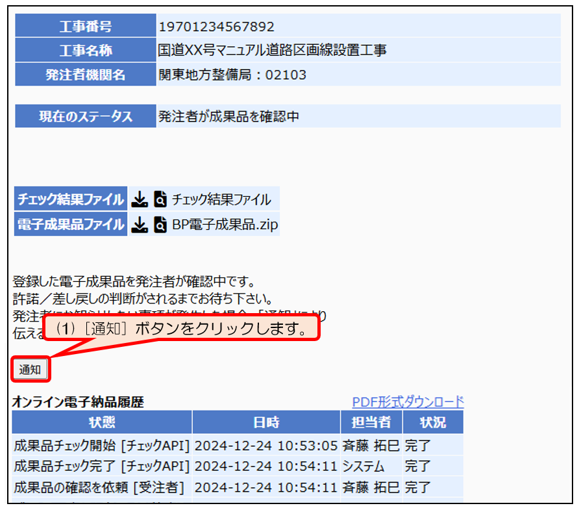Select the BP電子成果品.zip file name
This screenshot has height=508, width=579.
click(225, 225)
